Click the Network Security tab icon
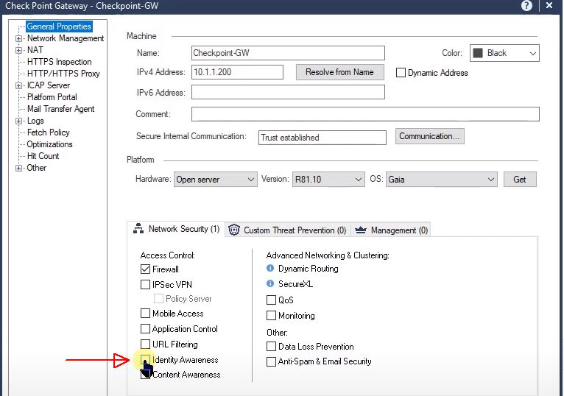The image size is (564, 396). pyautogui.click(x=138, y=228)
